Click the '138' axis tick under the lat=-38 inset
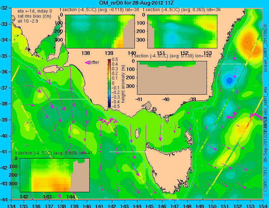The image size is (269, 208). point(86,53)
